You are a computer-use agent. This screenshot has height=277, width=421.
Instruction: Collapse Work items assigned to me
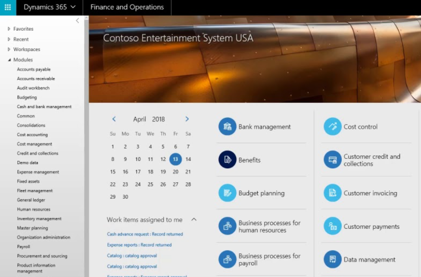point(194,220)
